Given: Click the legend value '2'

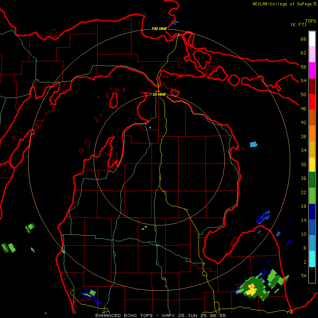Looking at the screenshot, I should [x=305, y=262].
